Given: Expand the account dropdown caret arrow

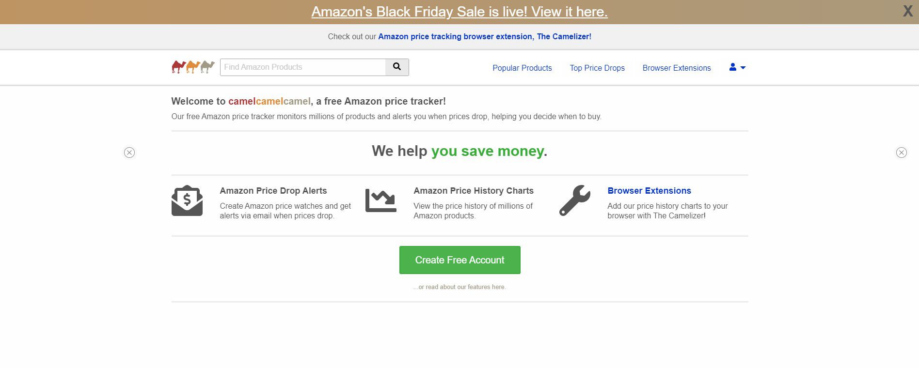Looking at the screenshot, I should pyautogui.click(x=743, y=68).
